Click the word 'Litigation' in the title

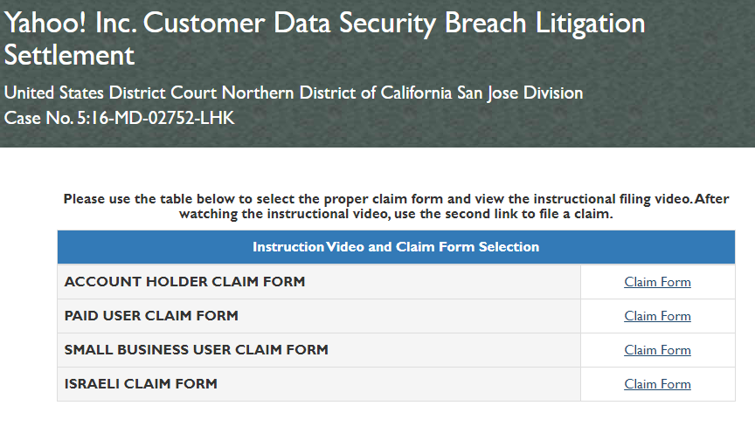tap(591, 24)
